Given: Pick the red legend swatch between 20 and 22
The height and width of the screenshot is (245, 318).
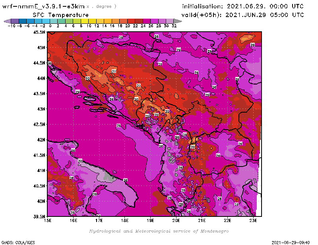Looking at the screenshot, I should 131,21.
